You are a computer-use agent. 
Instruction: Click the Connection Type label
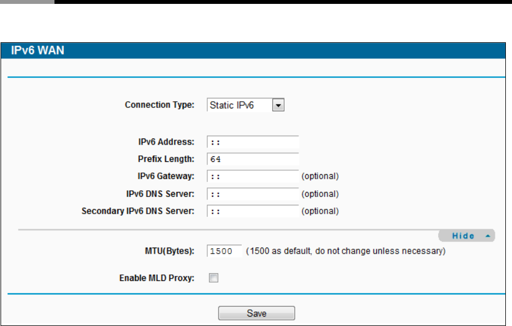[160, 105]
